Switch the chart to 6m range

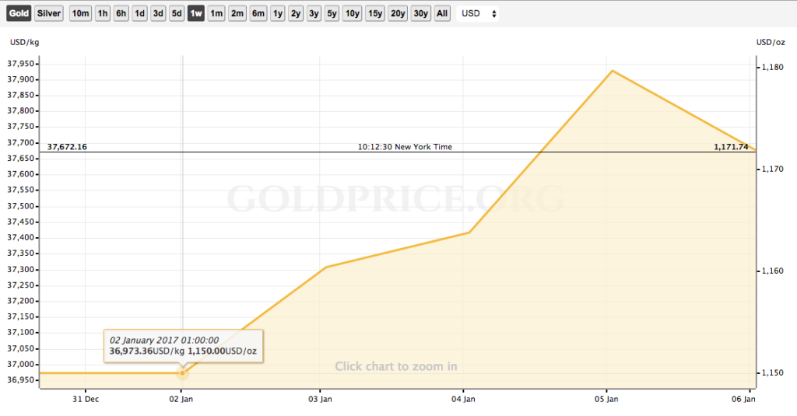tap(258, 13)
